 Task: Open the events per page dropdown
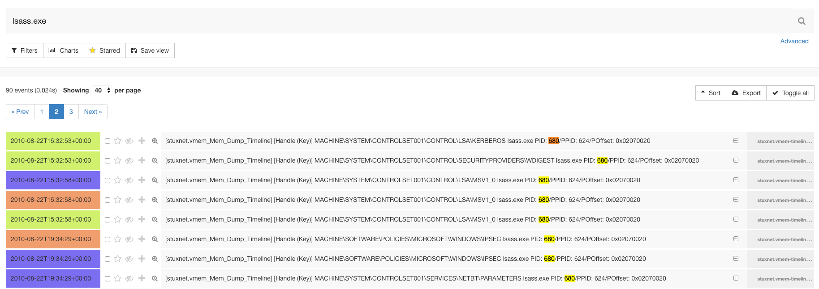point(102,90)
